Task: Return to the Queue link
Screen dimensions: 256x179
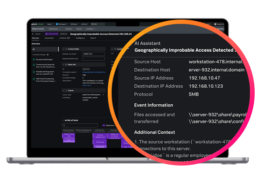Action: (38, 34)
